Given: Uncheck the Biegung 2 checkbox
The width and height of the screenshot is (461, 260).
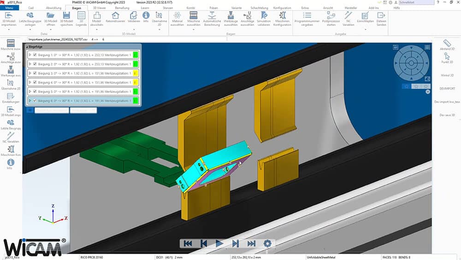Looking at the screenshot, I should (35, 64).
